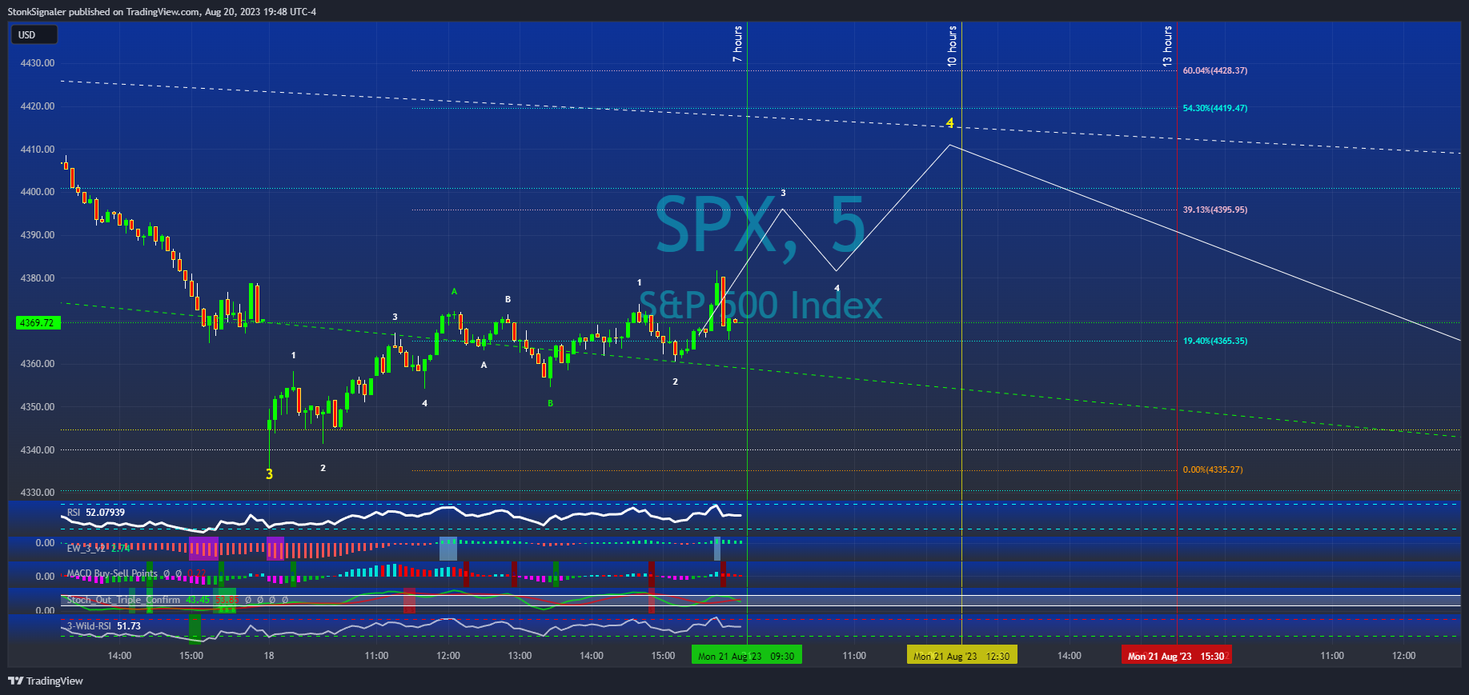Click the 4420.00 price axis label

[38, 106]
